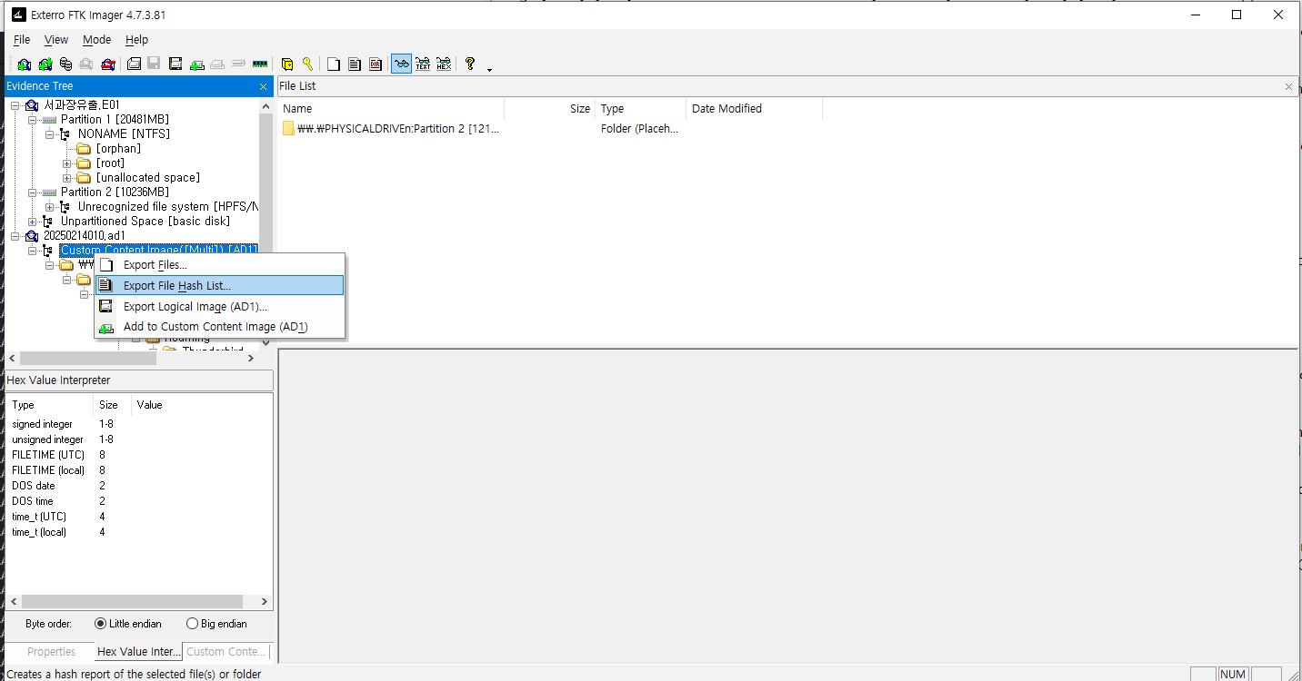Choose Export File Hash List... context entry
This screenshot has height=681, width=1302.
219,285
